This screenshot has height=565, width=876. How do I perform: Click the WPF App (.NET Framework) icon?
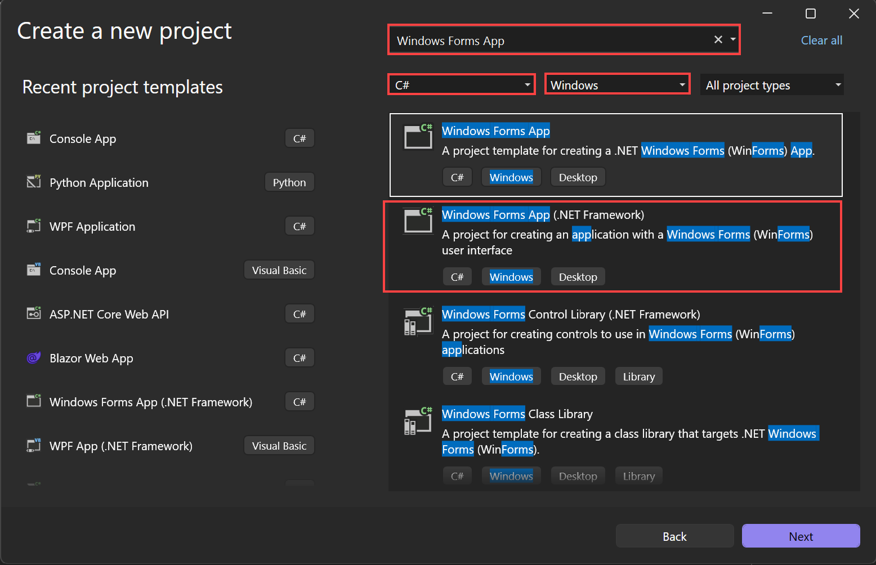(33, 445)
